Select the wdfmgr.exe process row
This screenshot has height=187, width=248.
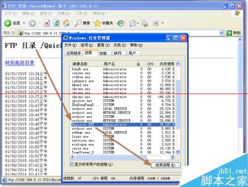[x=123, y=132]
